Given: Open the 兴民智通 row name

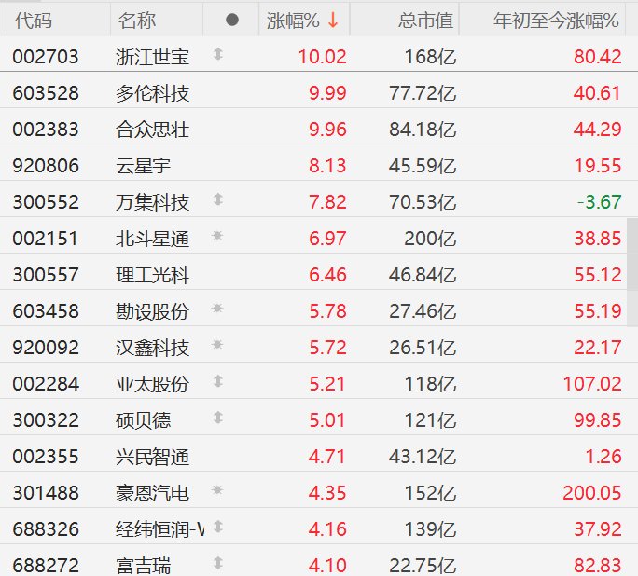Looking at the screenshot, I should tap(152, 458).
